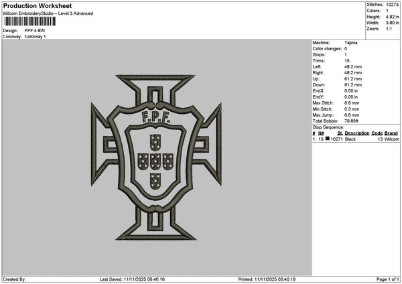
Task: Click the FPF crest embroidery design preview
Action: pos(156,157)
